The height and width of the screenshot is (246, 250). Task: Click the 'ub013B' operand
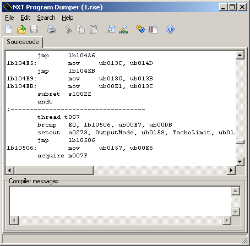142,79
